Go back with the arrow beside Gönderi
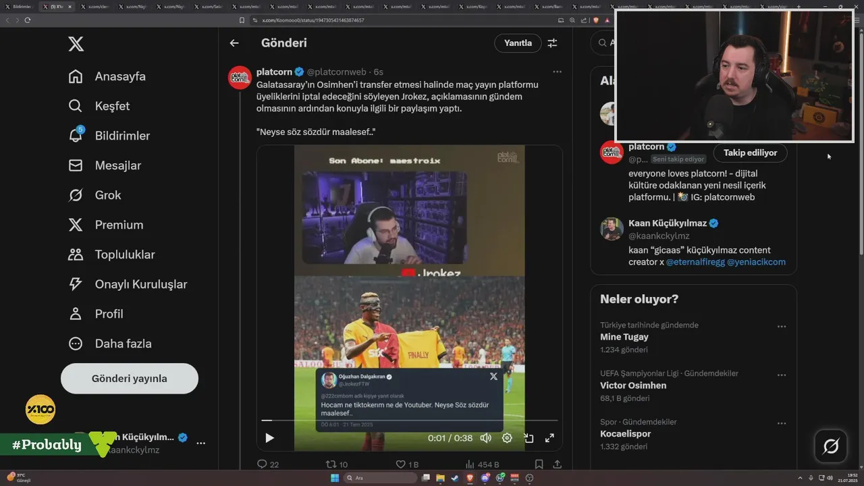Viewport: 864px width, 486px height. (234, 43)
